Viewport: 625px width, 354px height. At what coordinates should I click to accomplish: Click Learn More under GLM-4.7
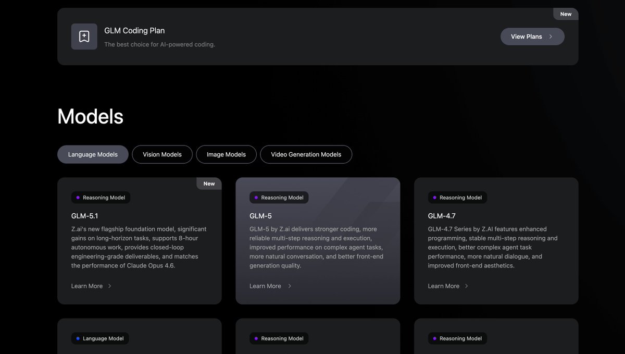444,286
